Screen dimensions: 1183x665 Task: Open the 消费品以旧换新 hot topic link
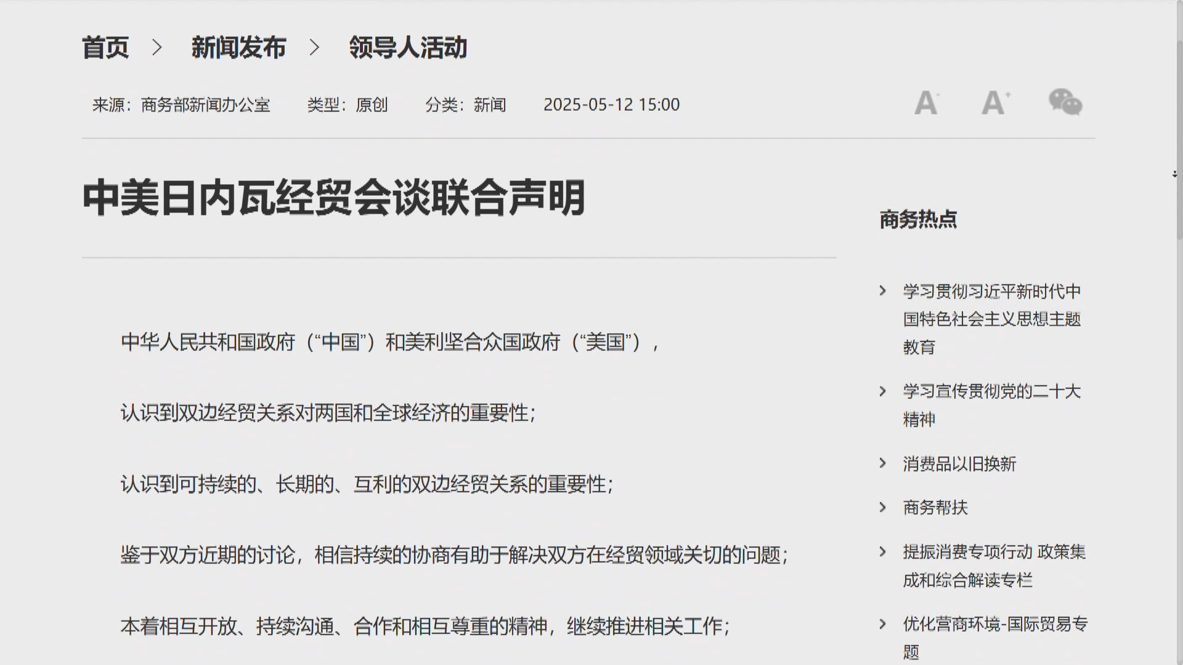click(x=958, y=464)
